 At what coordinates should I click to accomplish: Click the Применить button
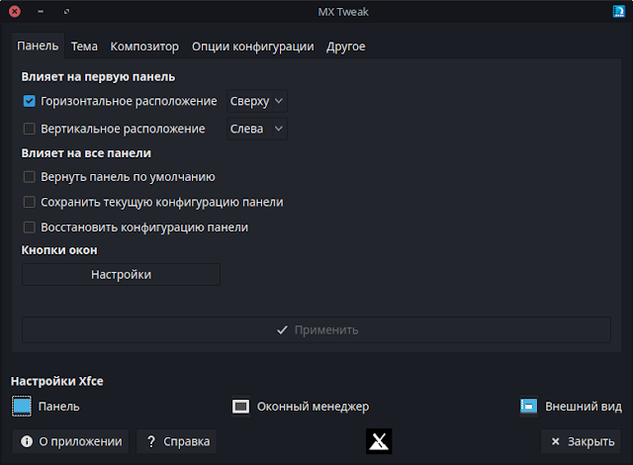point(316,329)
